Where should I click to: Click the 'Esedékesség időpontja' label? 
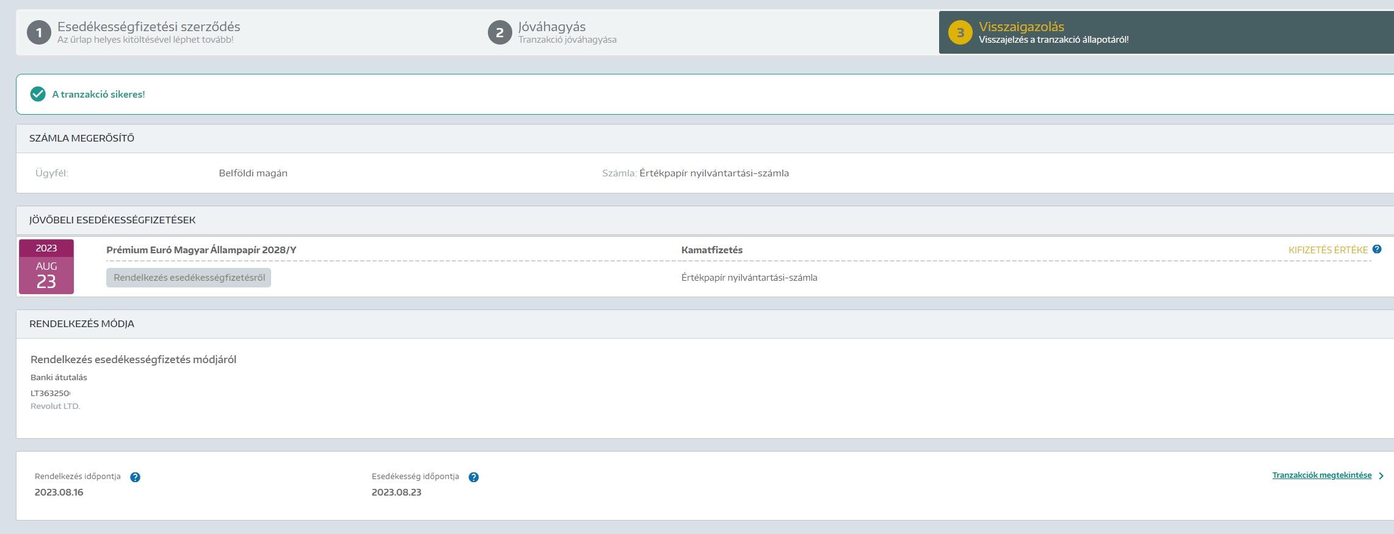tap(415, 477)
